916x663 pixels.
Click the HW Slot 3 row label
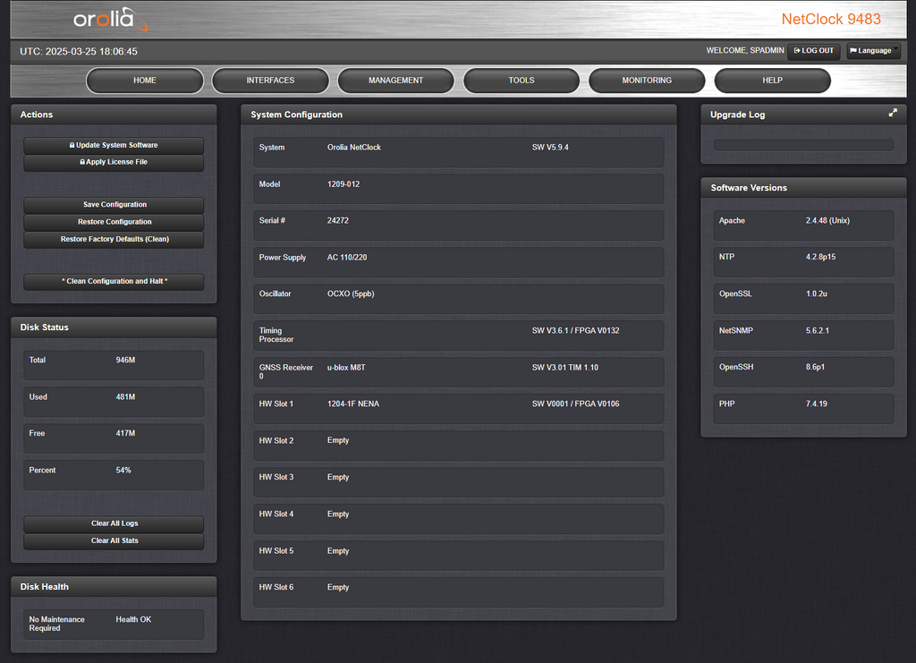click(x=276, y=477)
